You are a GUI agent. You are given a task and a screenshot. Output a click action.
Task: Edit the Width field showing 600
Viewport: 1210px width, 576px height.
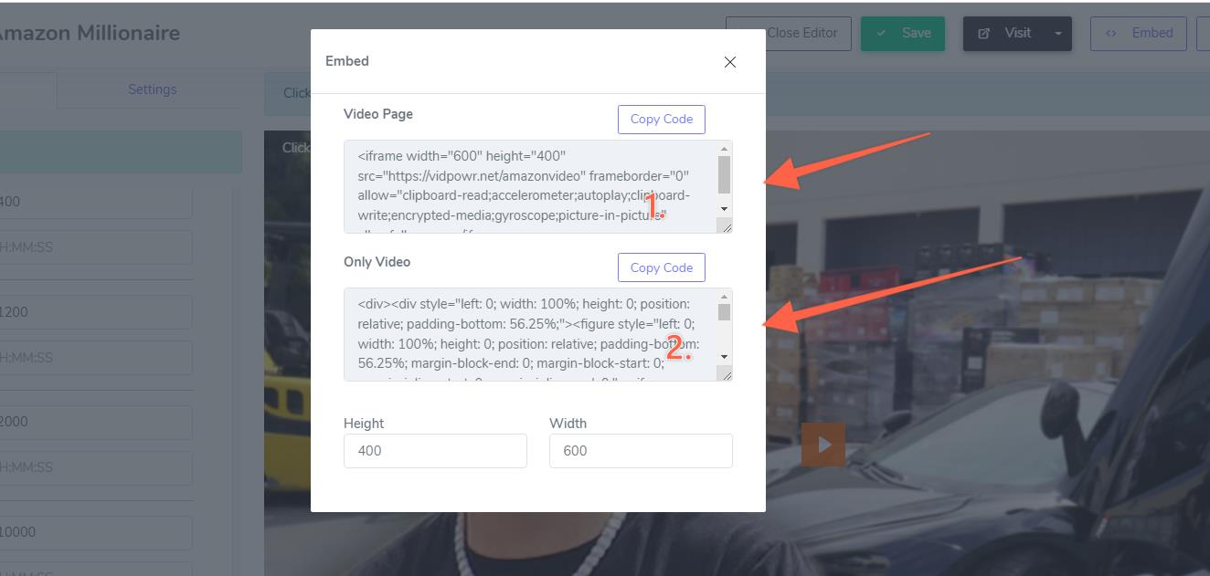pyautogui.click(x=641, y=451)
